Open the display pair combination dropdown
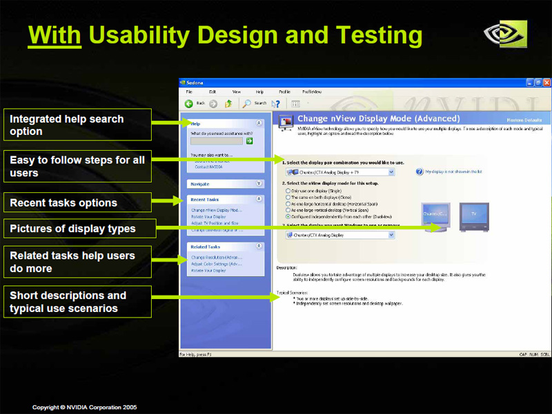Image resolution: width=552 pixels, height=414 pixels. [391, 172]
